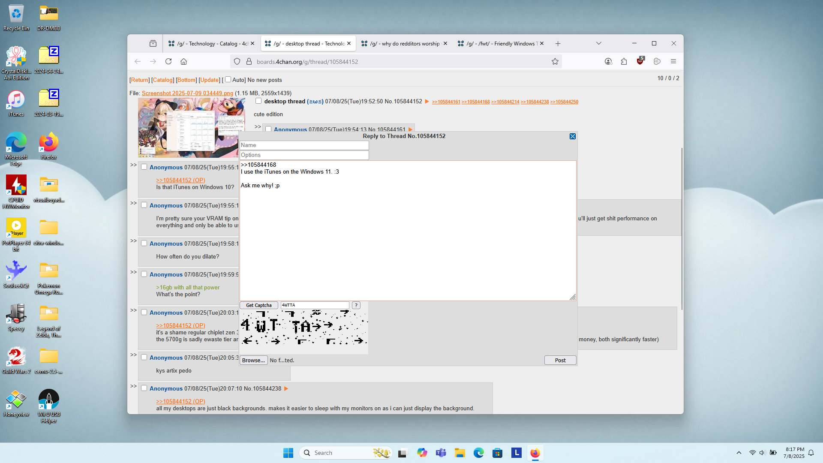
Task: Open CPUID HWMonitor shortcut
Action: pyautogui.click(x=16, y=192)
